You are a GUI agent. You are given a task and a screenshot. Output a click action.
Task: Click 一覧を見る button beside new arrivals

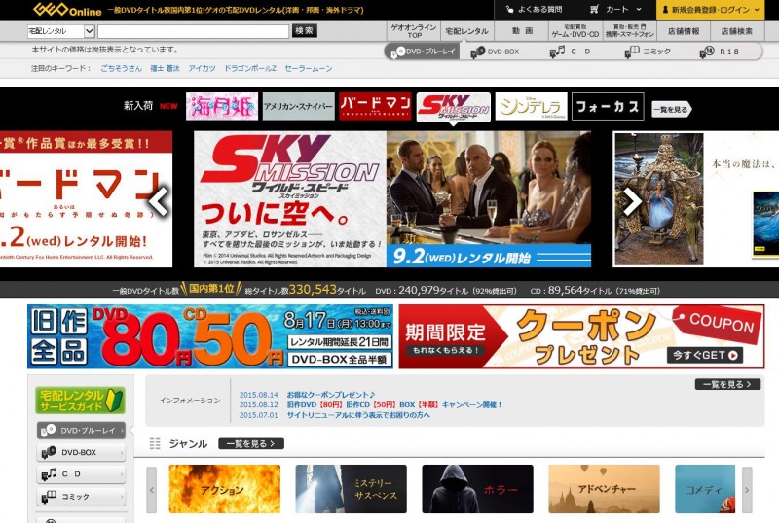(672, 109)
